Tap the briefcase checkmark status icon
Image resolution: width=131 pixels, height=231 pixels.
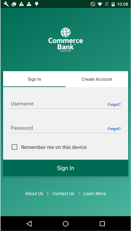14,4
